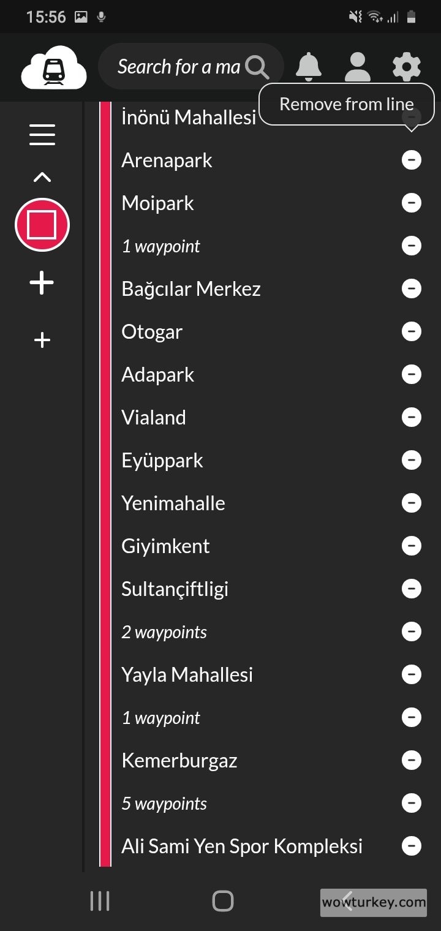Tap the Android home button

click(x=223, y=901)
